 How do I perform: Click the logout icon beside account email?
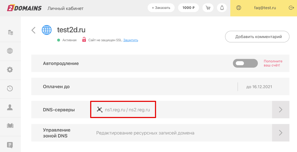(x=291, y=8)
